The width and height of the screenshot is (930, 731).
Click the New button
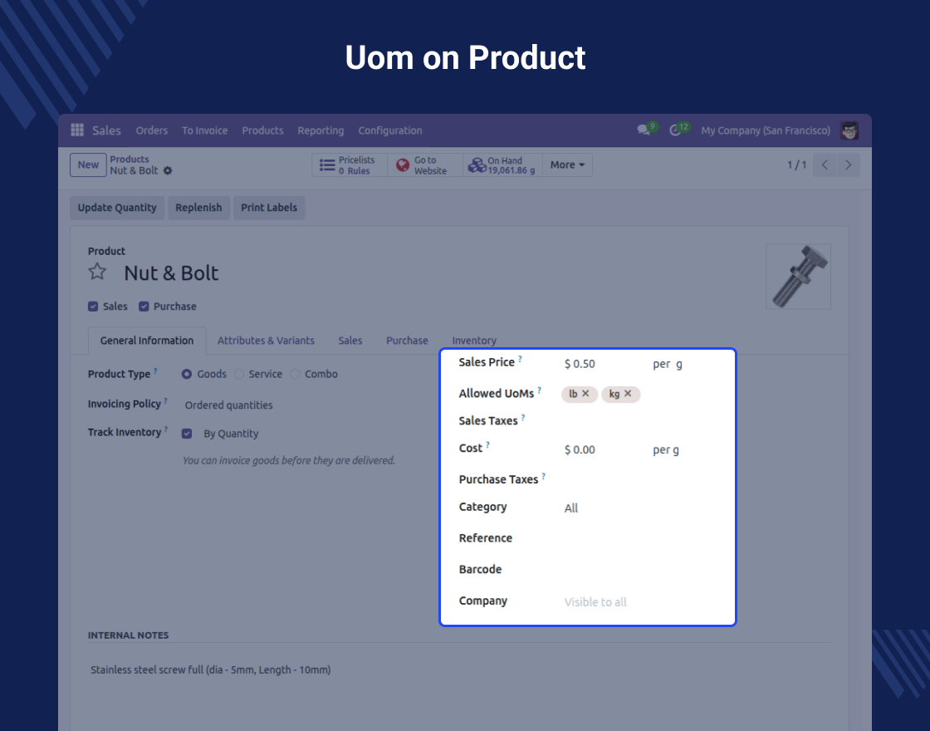pyautogui.click(x=88, y=165)
